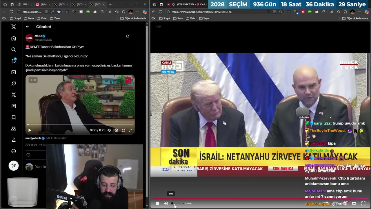Click the compose post feather button
371x209 pixels.
click(14, 166)
